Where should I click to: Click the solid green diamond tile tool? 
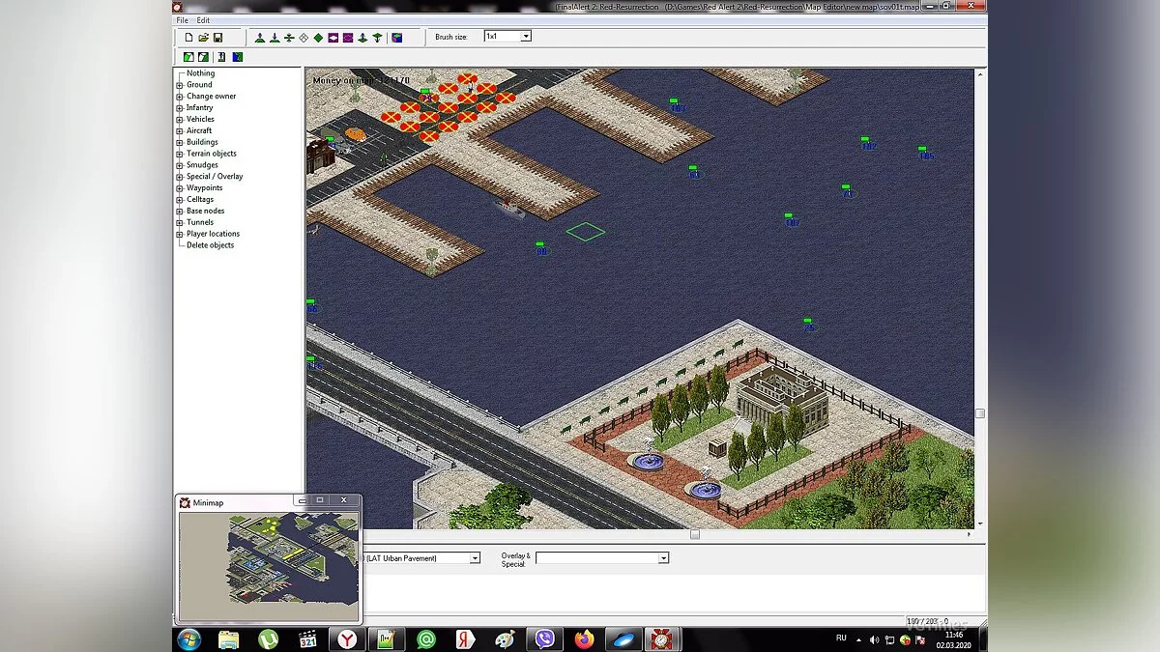click(318, 38)
